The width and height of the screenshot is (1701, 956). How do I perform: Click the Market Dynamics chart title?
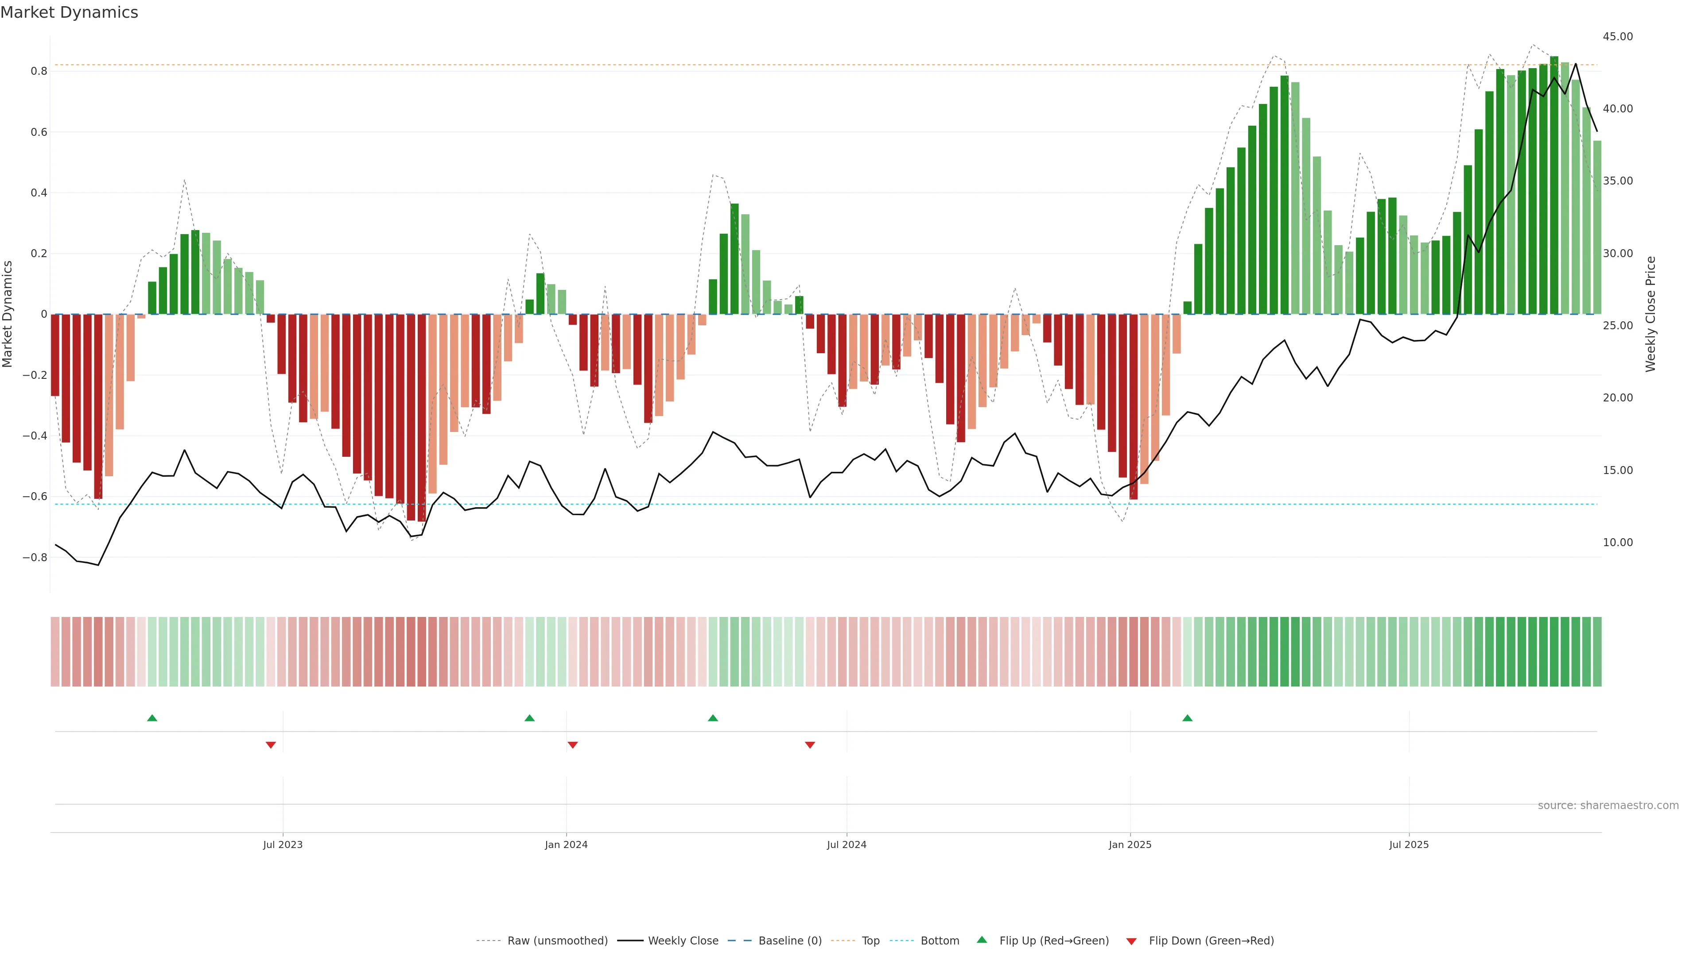[x=70, y=12]
